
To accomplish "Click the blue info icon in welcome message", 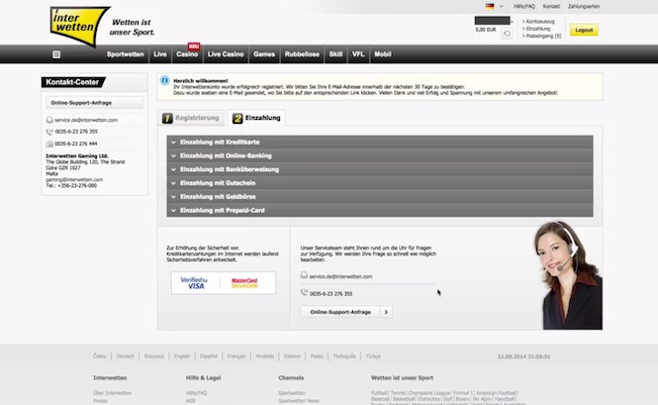I will point(164,83).
